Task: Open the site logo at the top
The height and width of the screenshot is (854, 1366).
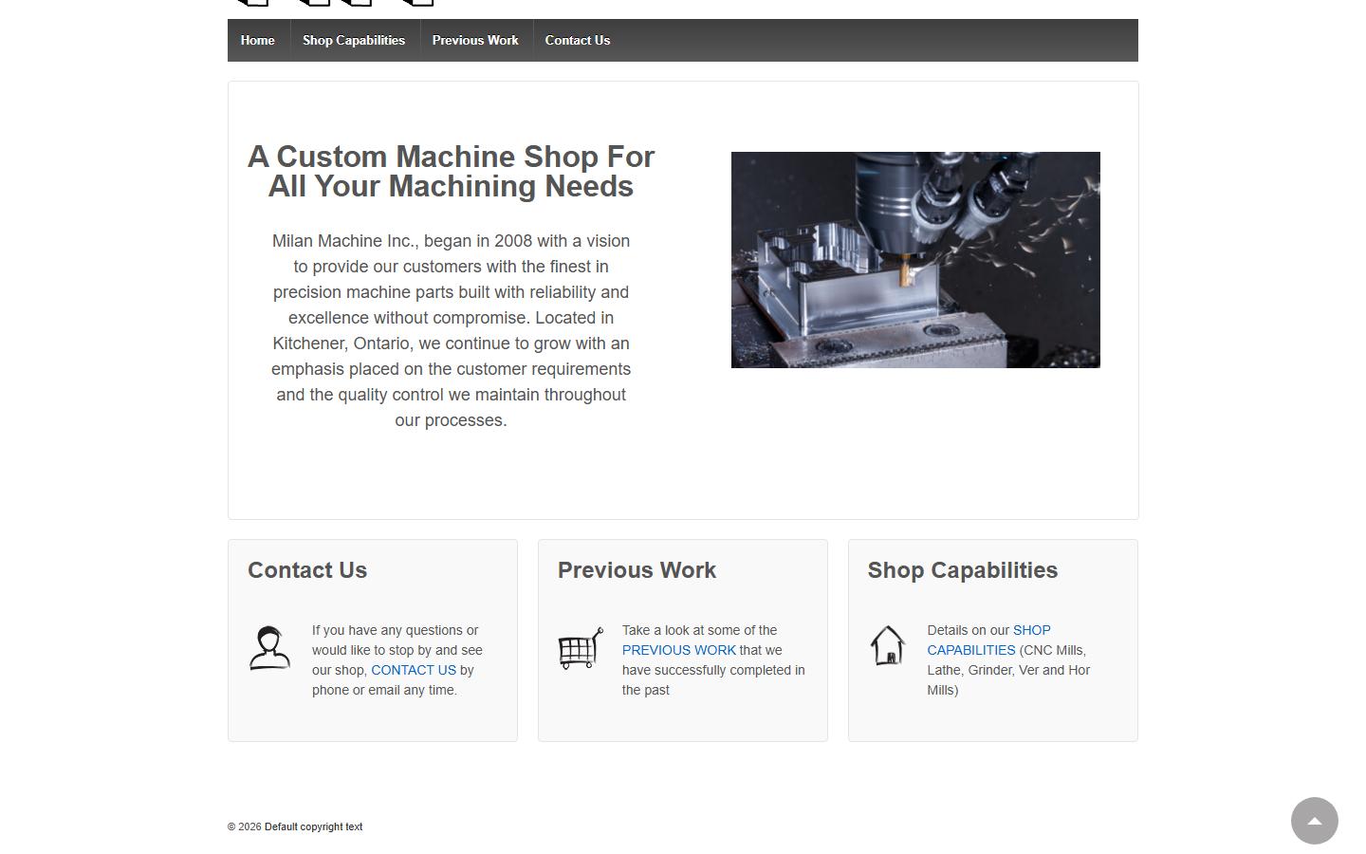Action: (x=332, y=5)
